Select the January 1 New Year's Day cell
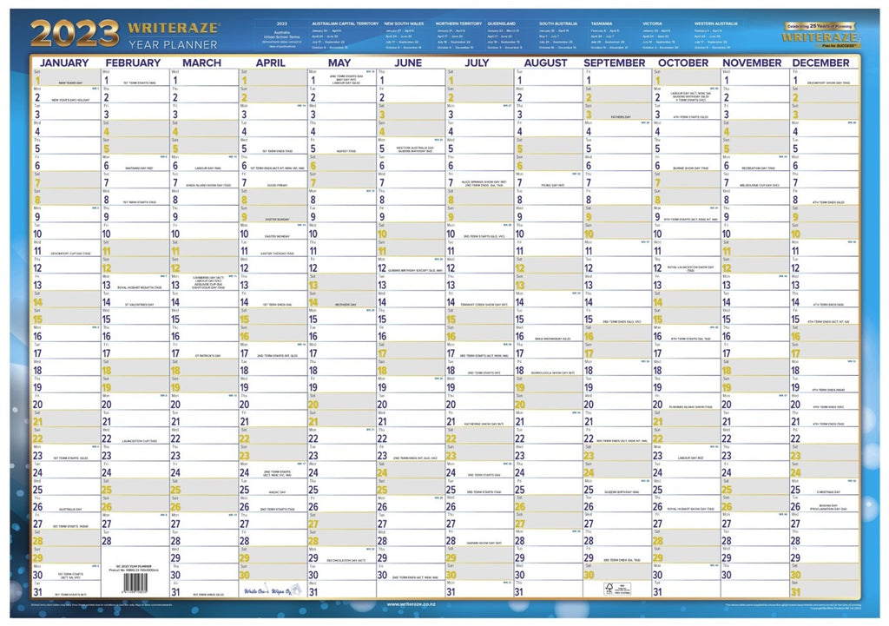This screenshot has width=889, height=626. (67, 81)
